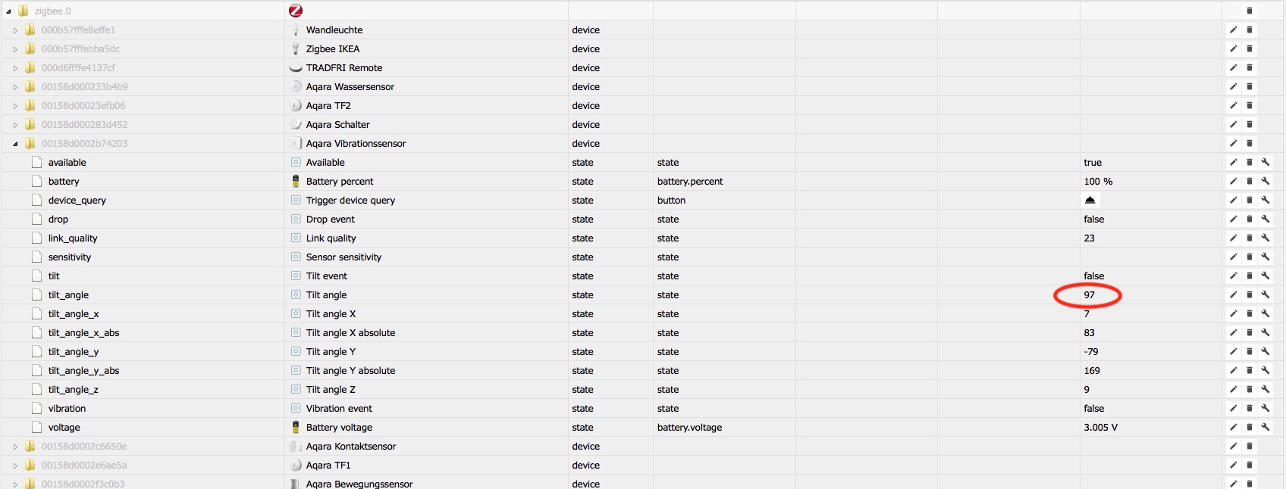The image size is (1286, 489).
Task: Expand the 00158d0002c6650e device node
Action: coord(15,447)
